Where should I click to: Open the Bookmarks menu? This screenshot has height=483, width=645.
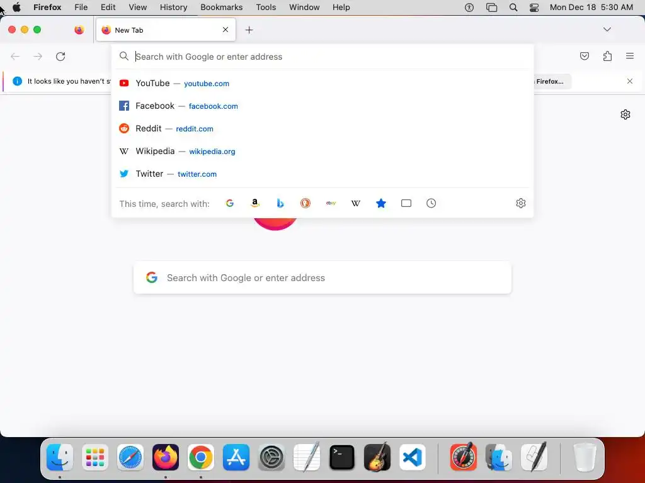[x=221, y=8]
